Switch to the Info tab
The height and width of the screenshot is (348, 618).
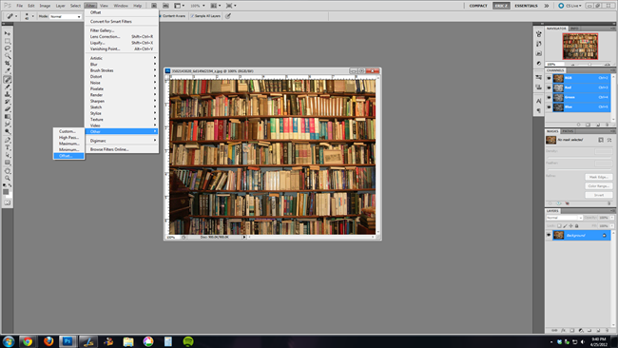pyautogui.click(x=574, y=29)
